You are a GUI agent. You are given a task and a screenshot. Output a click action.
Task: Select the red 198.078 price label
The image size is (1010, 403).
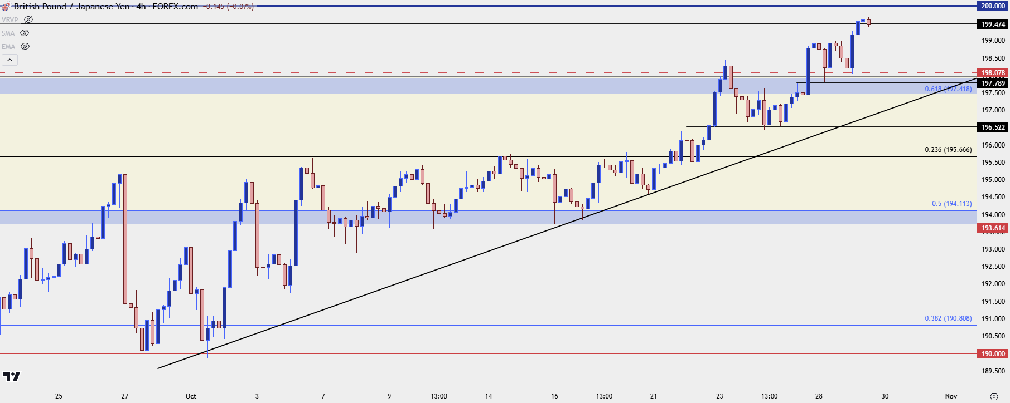993,72
